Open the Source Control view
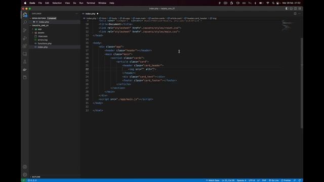 pyautogui.click(x=25, y=30)
